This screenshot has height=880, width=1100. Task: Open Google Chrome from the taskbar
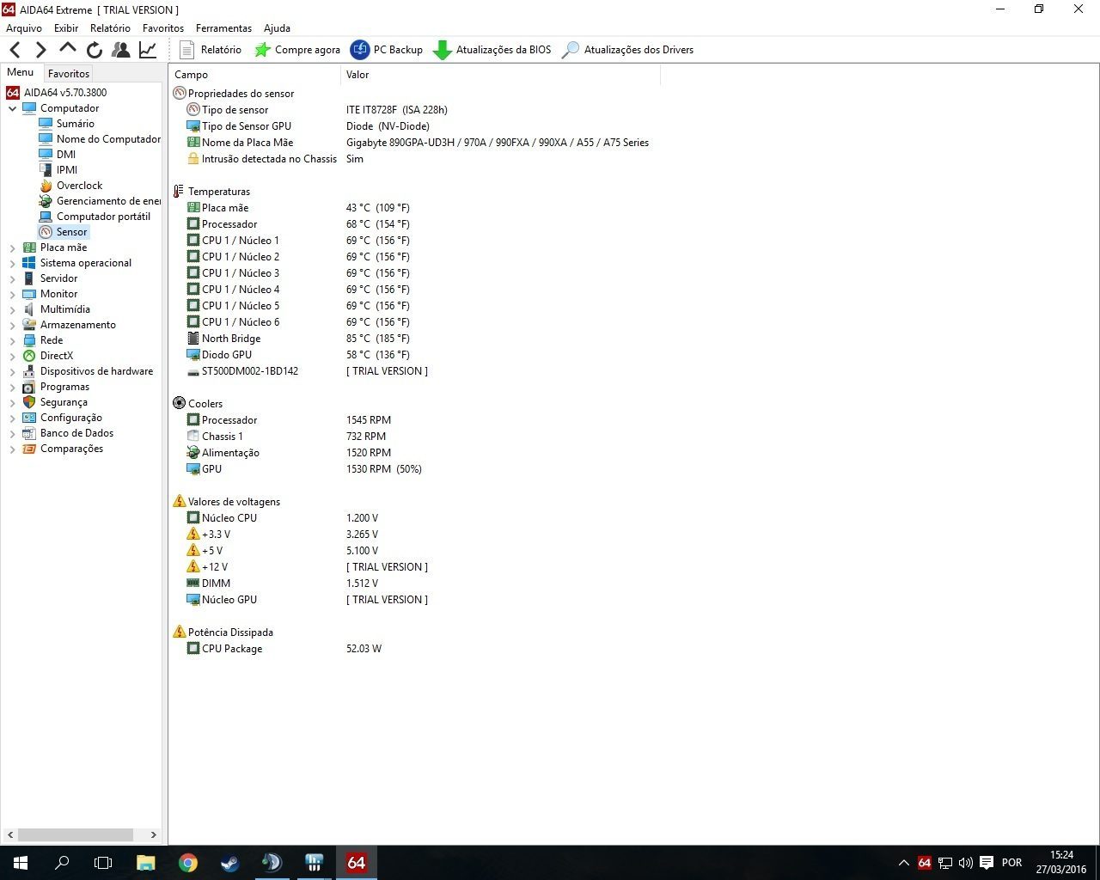point(187,863)
